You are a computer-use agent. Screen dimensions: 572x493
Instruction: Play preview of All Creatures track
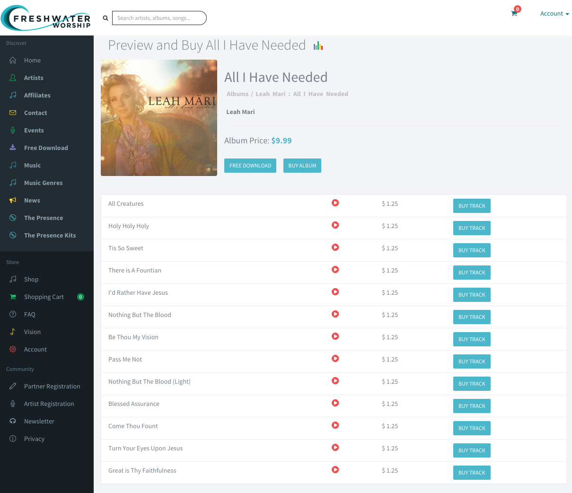pyautogui.click(x=335, y=203)
